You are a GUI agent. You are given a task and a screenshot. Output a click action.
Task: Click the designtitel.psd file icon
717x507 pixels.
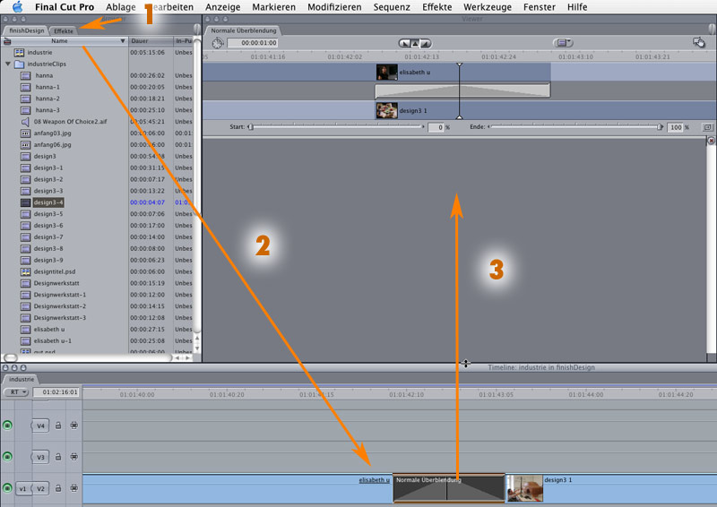pos(25,272)
